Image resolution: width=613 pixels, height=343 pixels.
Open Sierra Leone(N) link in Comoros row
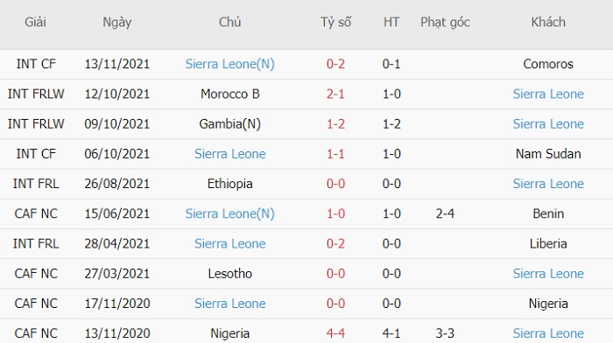(229, 64)
